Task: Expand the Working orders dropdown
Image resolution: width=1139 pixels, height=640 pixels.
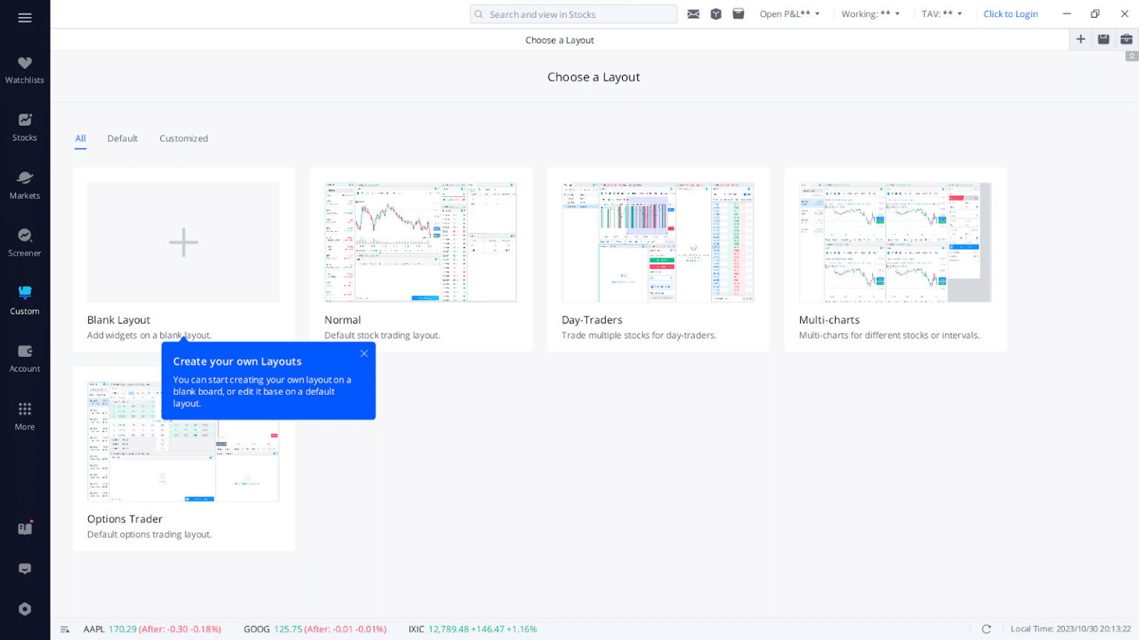Action: pos(871,14)
